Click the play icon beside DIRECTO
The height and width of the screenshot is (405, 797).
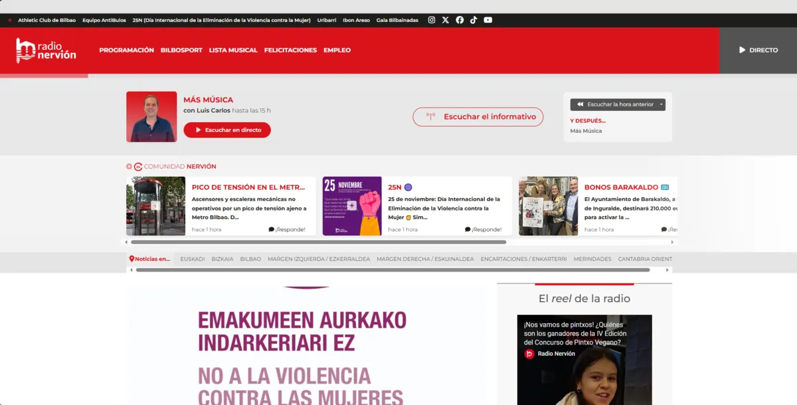pyautogui.click(x=743, y=50)
